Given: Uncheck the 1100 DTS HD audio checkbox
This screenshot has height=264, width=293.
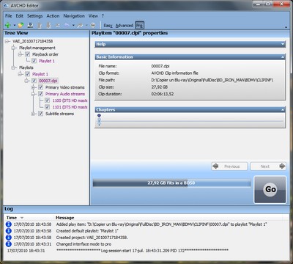Looking at the screenshot, I should (47, 100).
